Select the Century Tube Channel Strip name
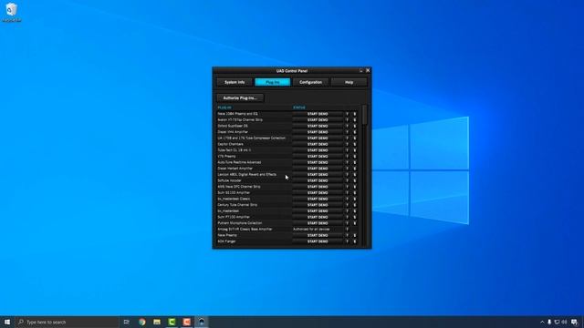This screenshot has width=584, height=328. (237, 205)
